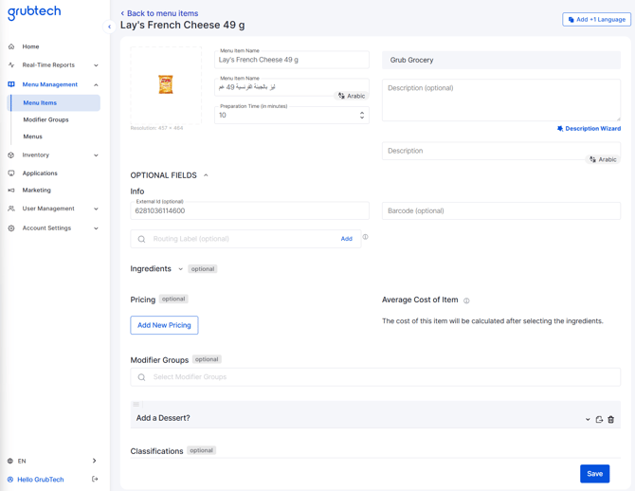Image resolution: width=635 pixels, height=491 pixels.
Task: Save the menu item
Action: tap(594, 474)
